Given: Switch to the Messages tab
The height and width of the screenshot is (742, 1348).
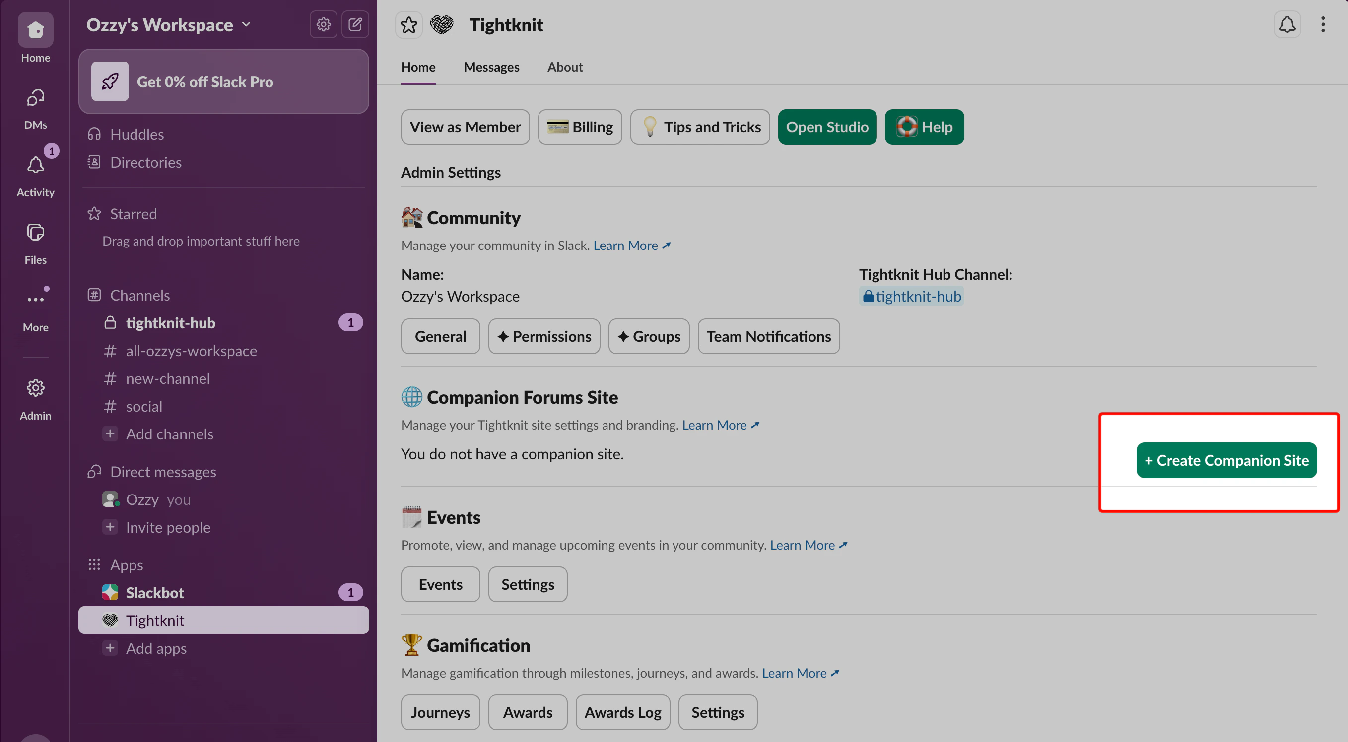Looking at the screenshot, I should 491,67.
